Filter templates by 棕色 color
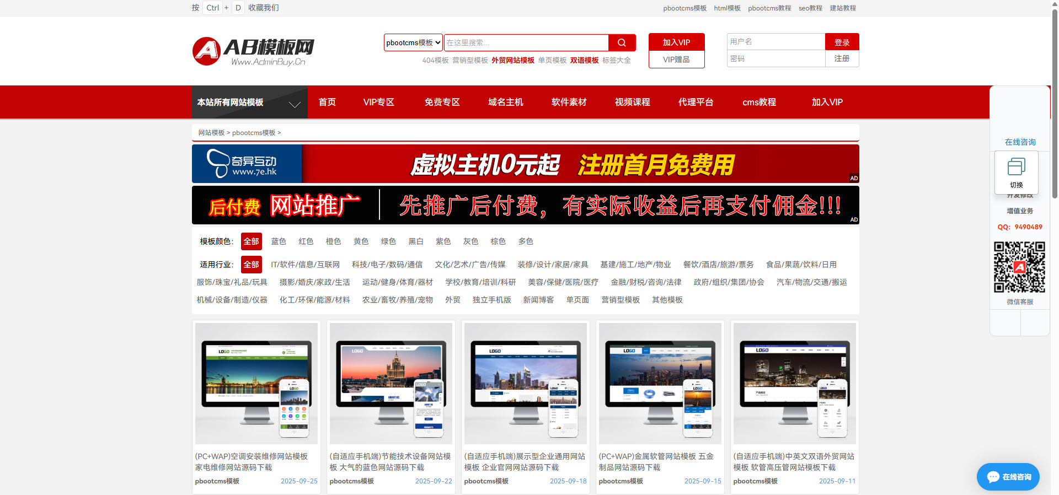This screenshot has height=495, width=1059. (498, 241)
